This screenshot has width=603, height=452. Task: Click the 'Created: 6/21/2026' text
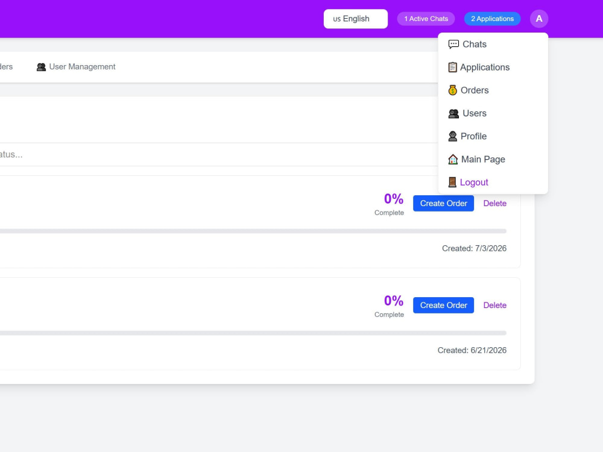pyautogui.click(x=472, y=351)
